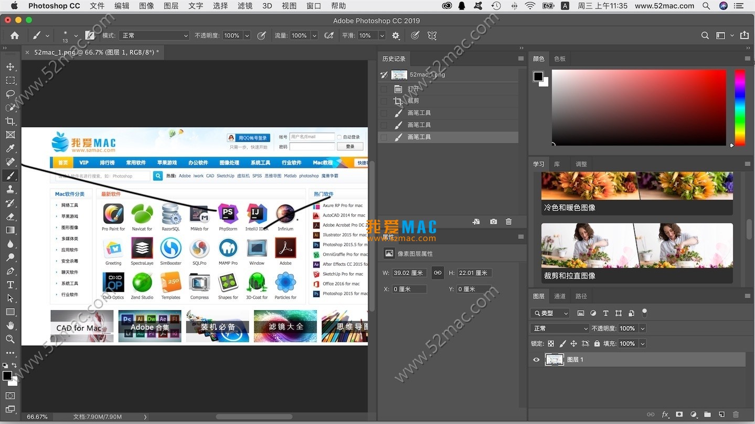
Task: Click the trash icon in the History panel
Action: click(x=508, y=221)
